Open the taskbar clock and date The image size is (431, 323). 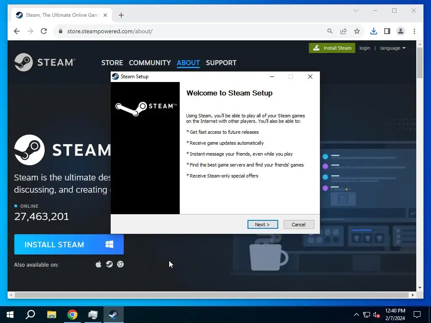click(x=395, y=315)
